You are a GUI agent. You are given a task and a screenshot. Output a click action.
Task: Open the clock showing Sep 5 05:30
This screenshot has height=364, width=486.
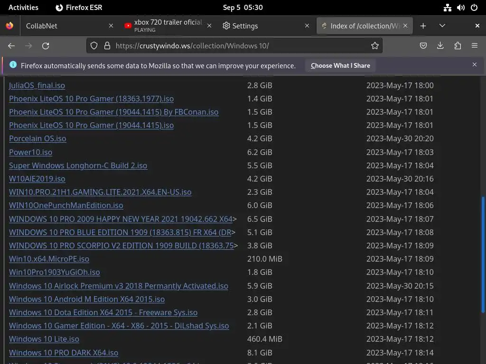243,8
